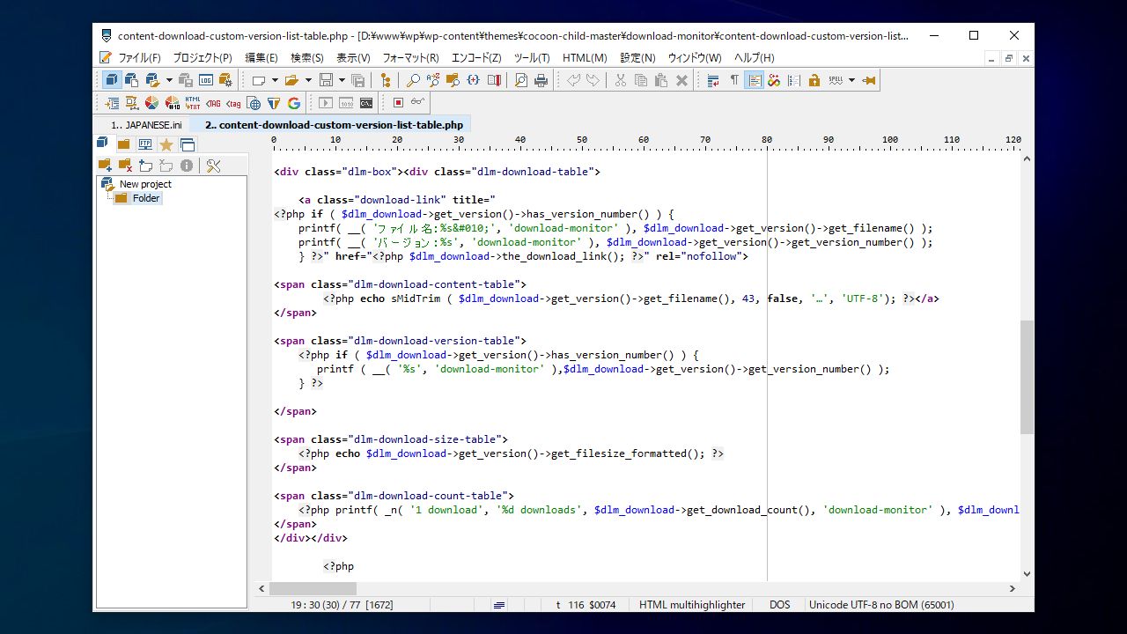Click the SPELL check icon
1127x634 pixels.
click(x=836, y=80)
